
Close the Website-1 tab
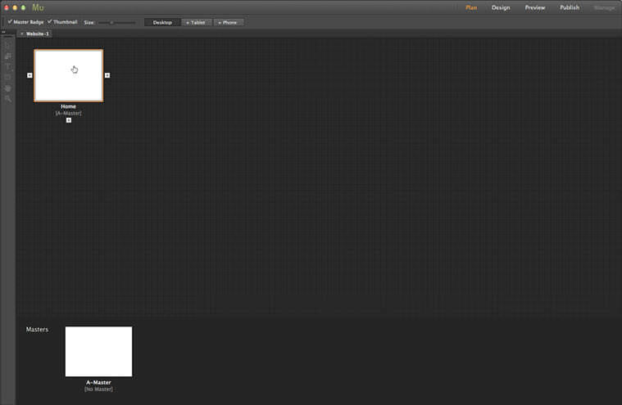pyautogui.click(x=22, y=34)
